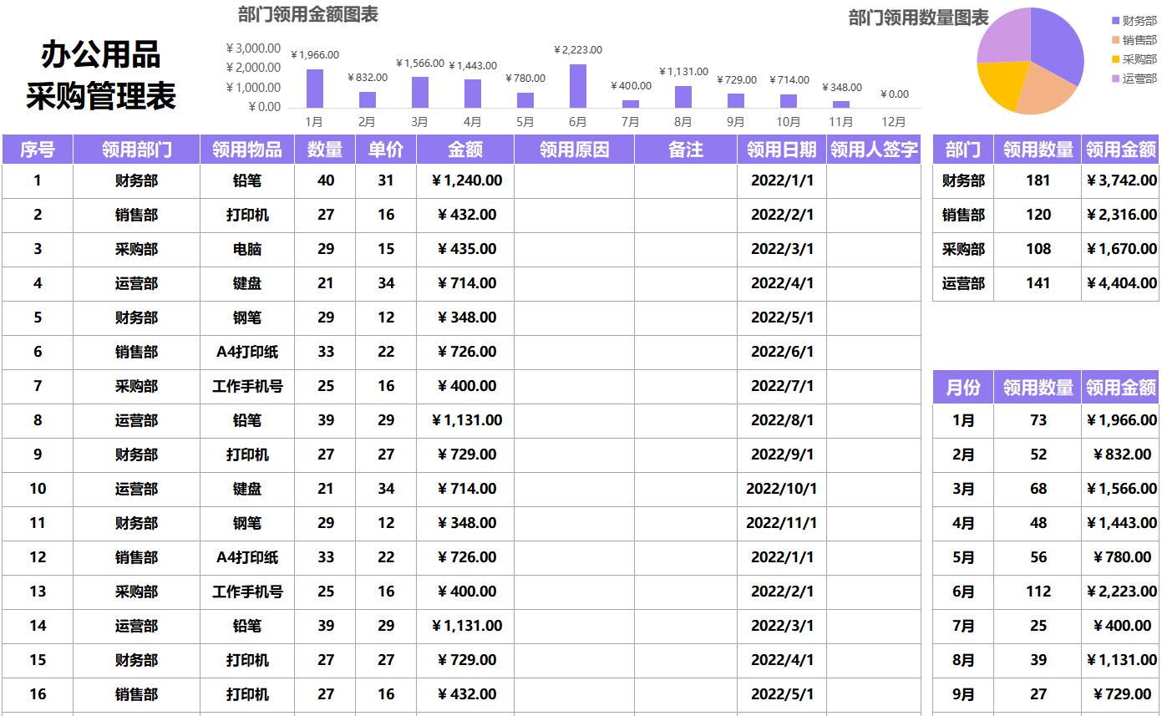Viewport: 1162px width, 716px height.
Task: Select the light purple 运营部 pie slice
Action: pyautogui.click(x=1005, y=34)
